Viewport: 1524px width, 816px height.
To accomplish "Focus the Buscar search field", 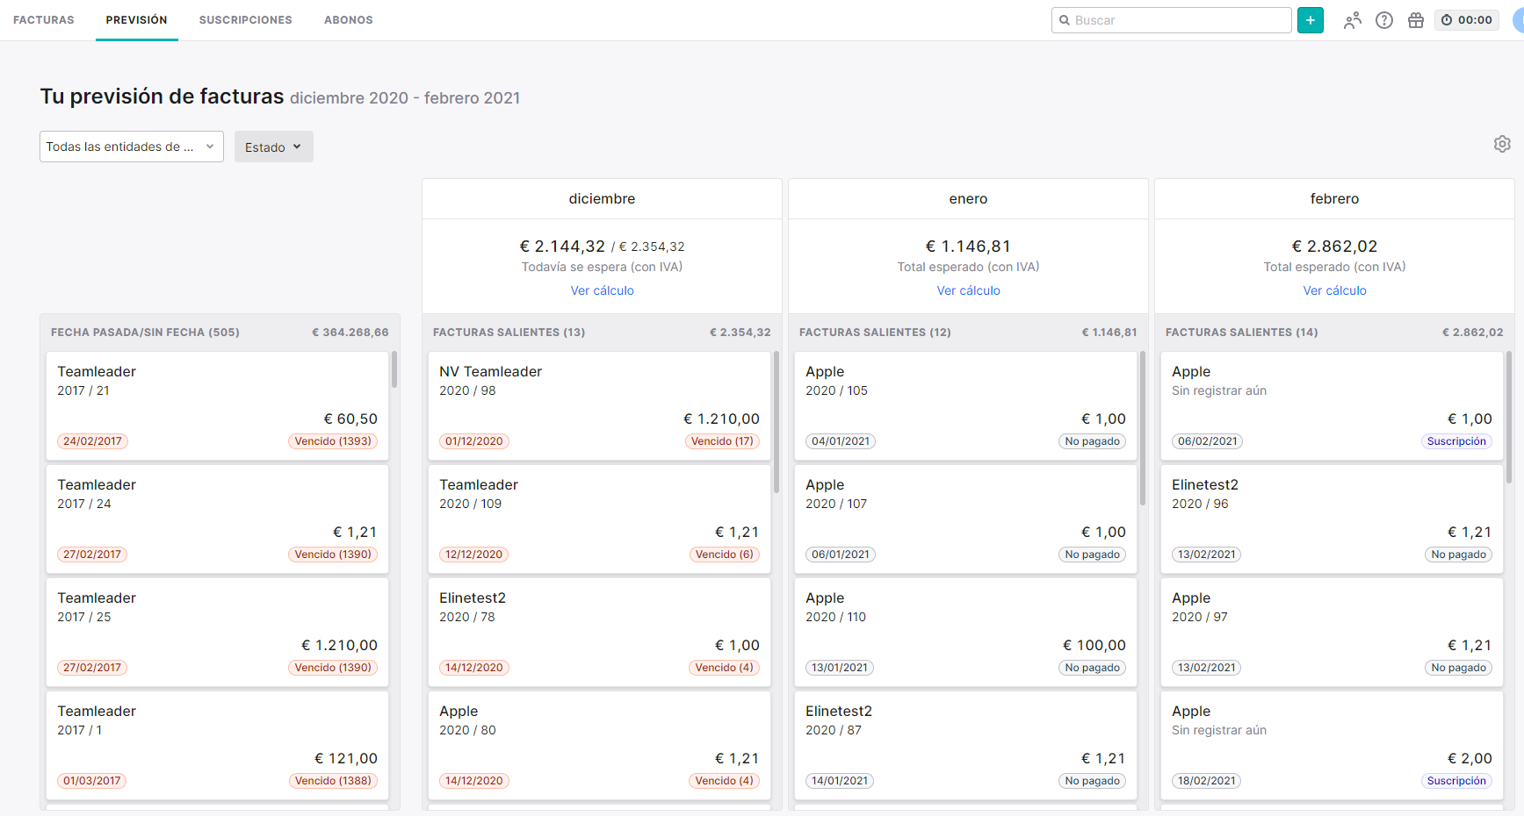I will [x=1171, y=20].
